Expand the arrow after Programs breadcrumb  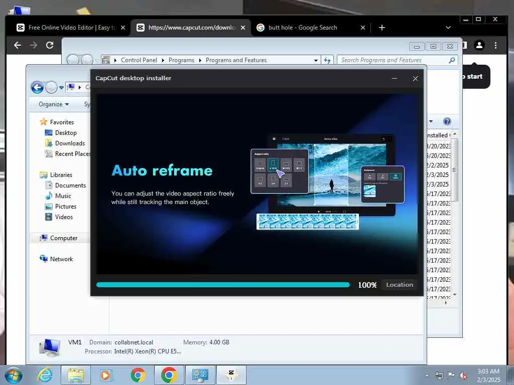click(x=200, y=60)
